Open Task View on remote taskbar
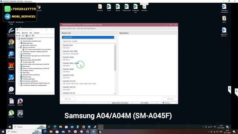 (x=49, y=127)
